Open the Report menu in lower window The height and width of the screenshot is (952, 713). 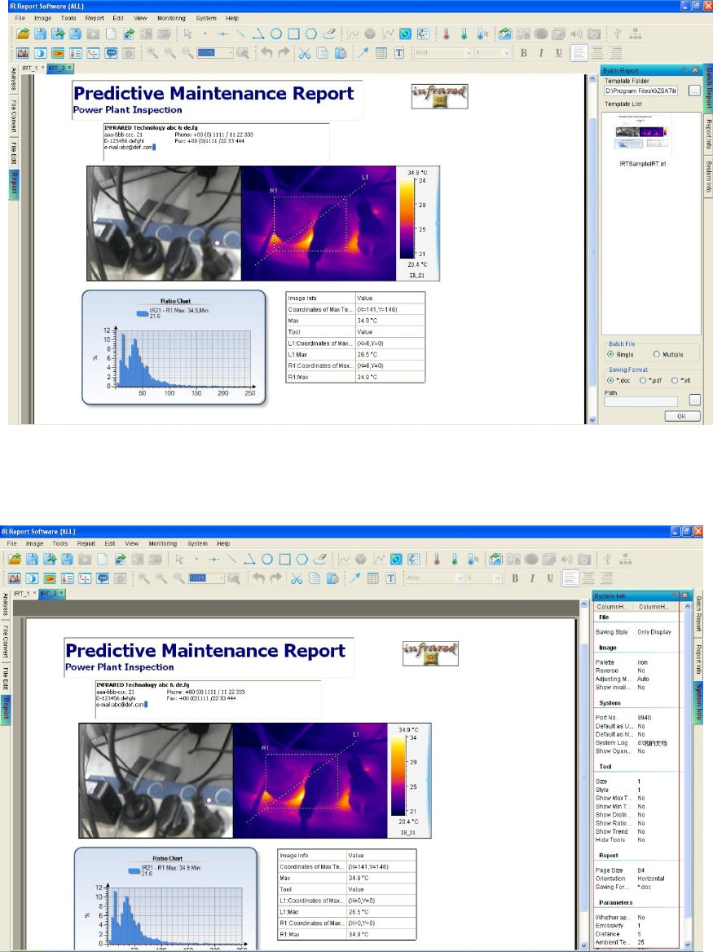(x=86, y=543)
